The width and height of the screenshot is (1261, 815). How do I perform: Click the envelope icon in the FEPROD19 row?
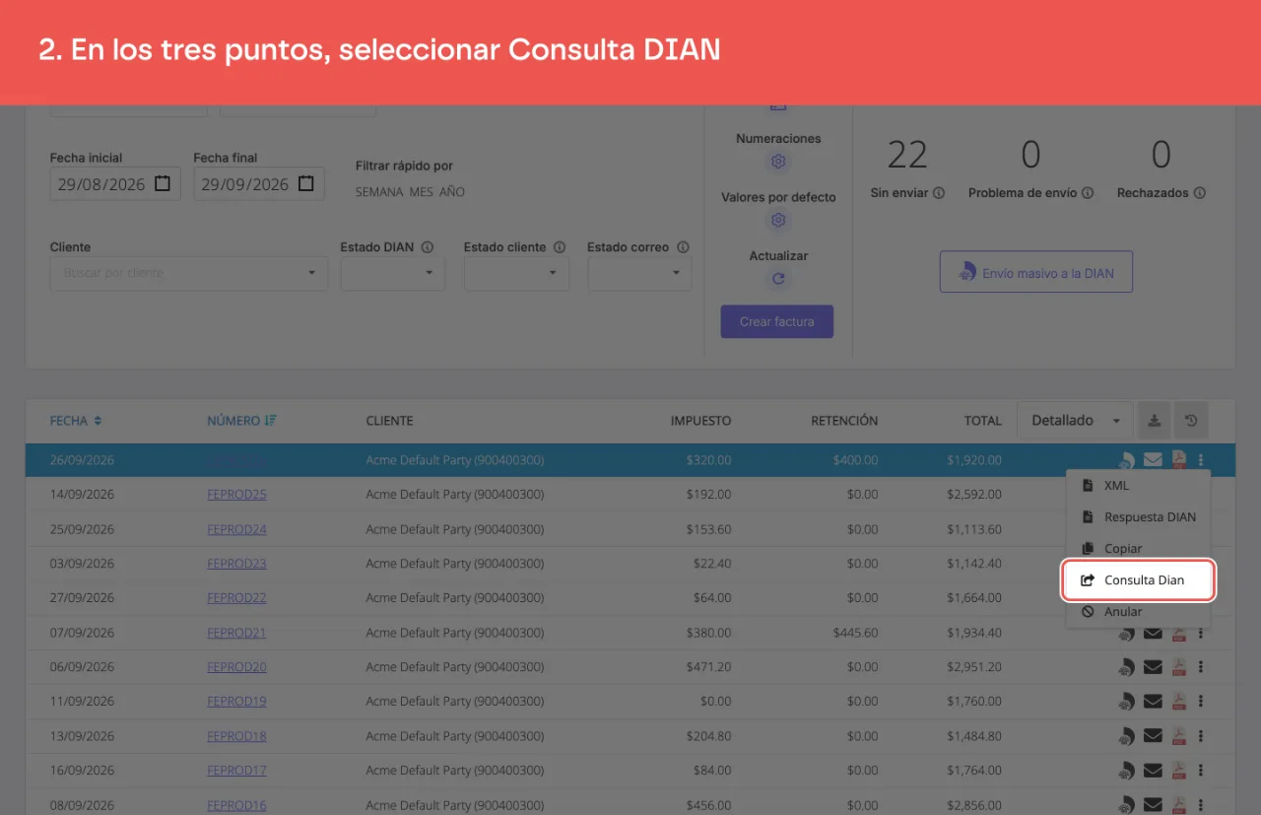point(1153,702)
